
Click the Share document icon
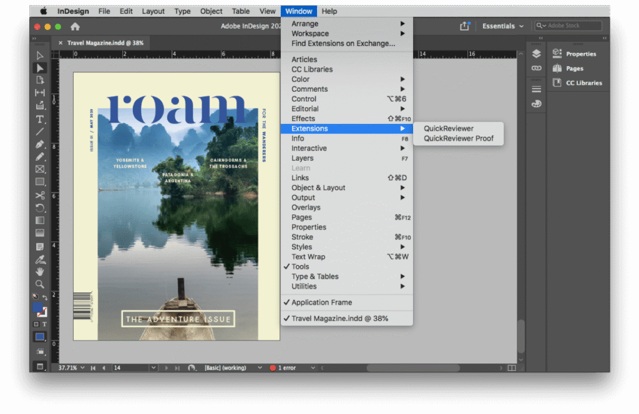pyautogui.click(x=464, y=26)
